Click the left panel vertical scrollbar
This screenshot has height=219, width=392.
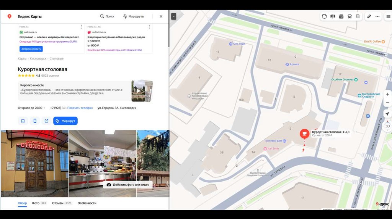169,35
